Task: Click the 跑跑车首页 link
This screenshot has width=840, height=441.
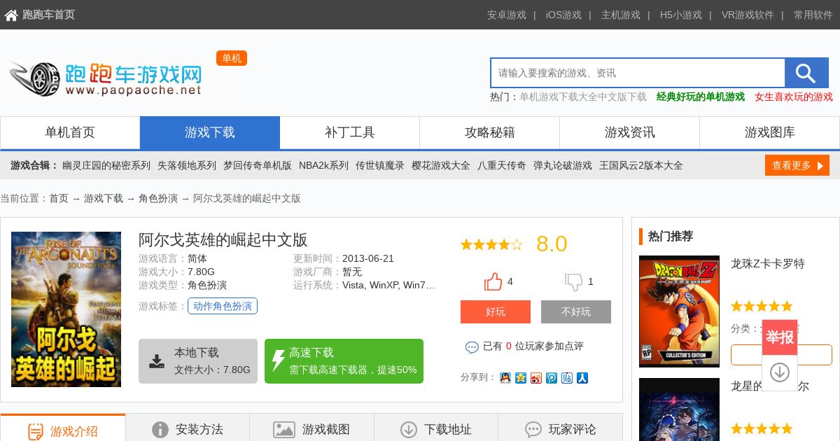Action: coord(48,15)
